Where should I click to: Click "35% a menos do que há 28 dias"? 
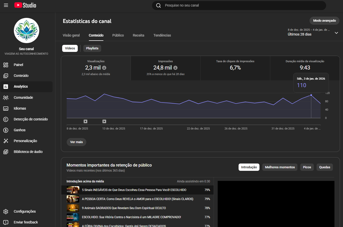(x=166, y=74)
